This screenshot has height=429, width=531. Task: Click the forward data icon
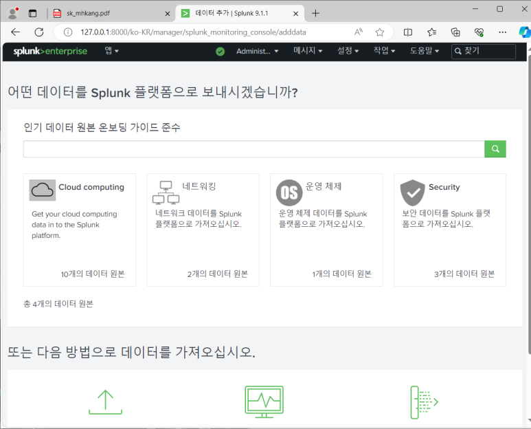click(425, 402)
